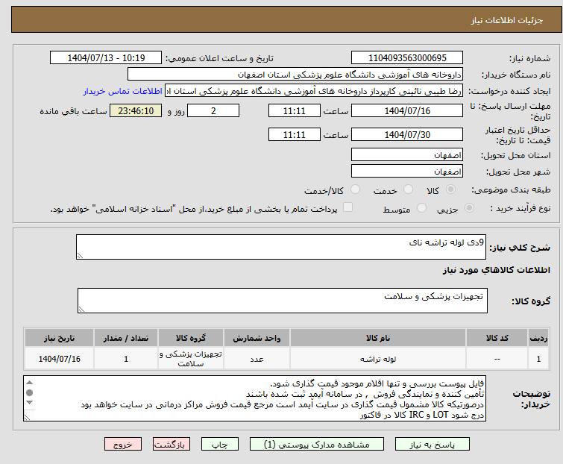Click the 'تاریخ نیاز' column header

coord(59,338)
